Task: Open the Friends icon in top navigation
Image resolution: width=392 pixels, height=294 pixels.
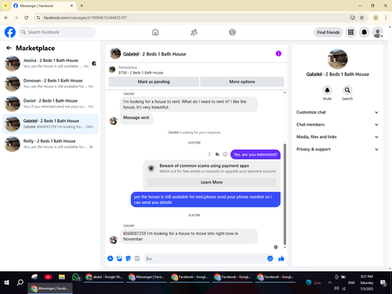Action: point(194,32)
